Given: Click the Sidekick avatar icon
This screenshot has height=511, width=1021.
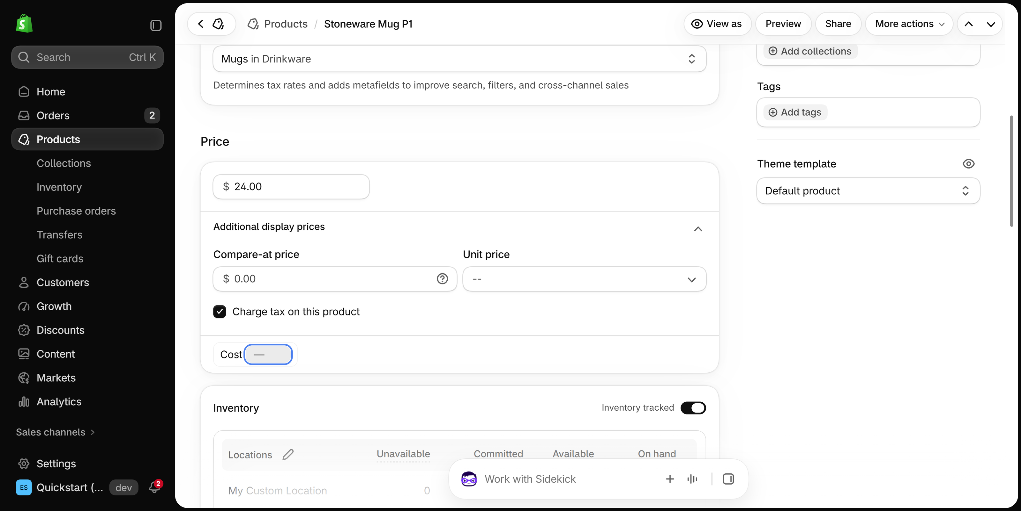Looking at the screenshot, I should (x=469, y=479).
